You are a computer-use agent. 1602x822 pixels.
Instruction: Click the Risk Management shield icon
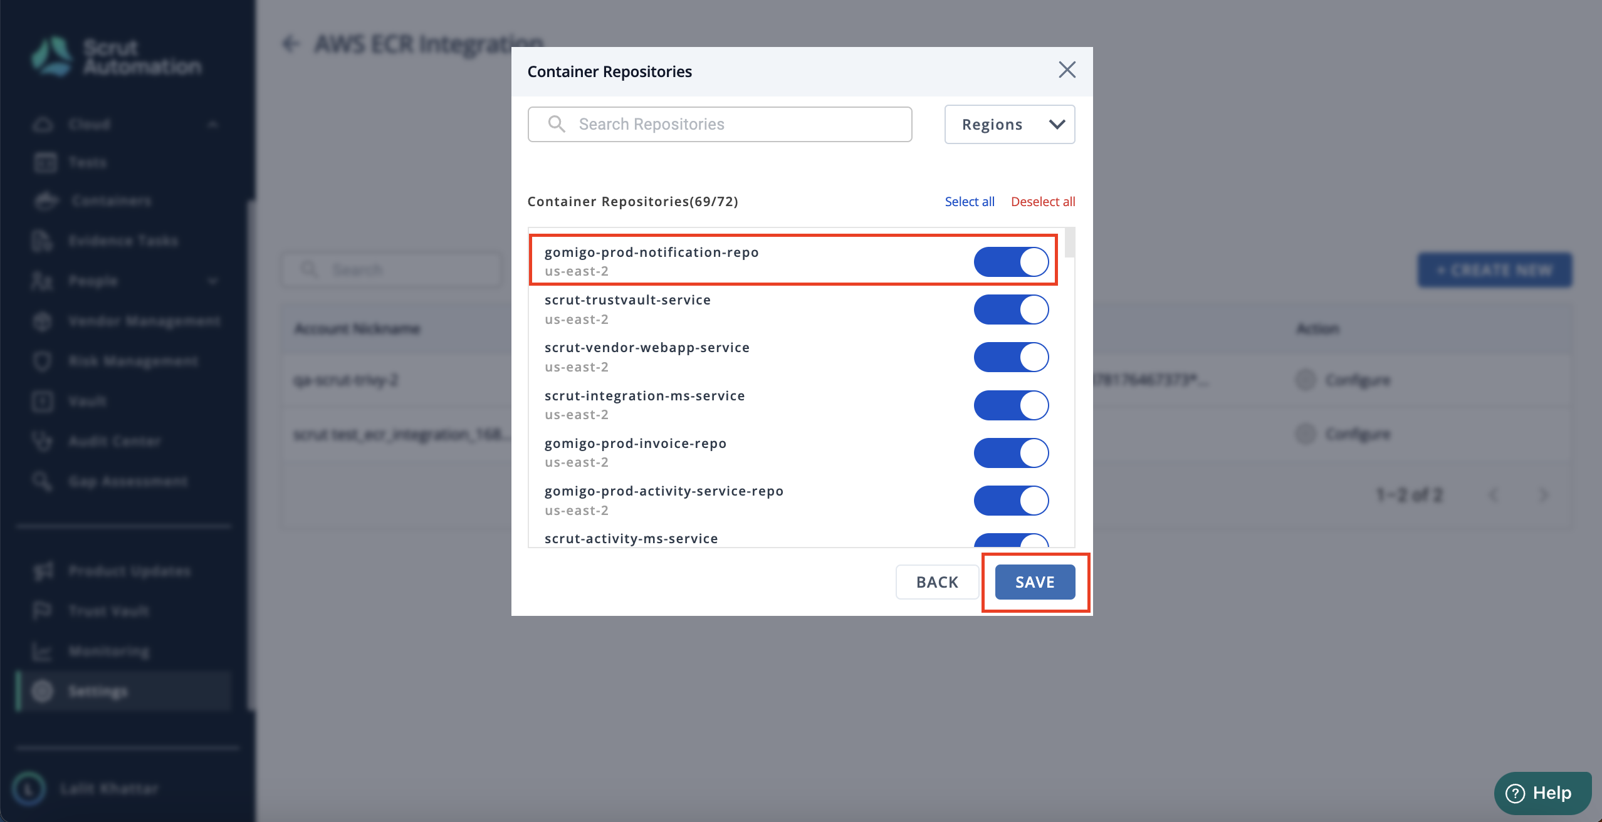(x=43, y=362)
